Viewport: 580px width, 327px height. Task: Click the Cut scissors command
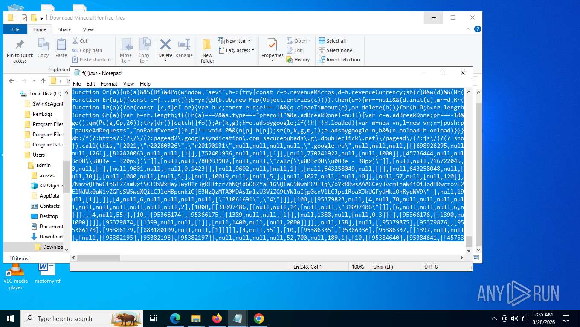pos(80,41)
